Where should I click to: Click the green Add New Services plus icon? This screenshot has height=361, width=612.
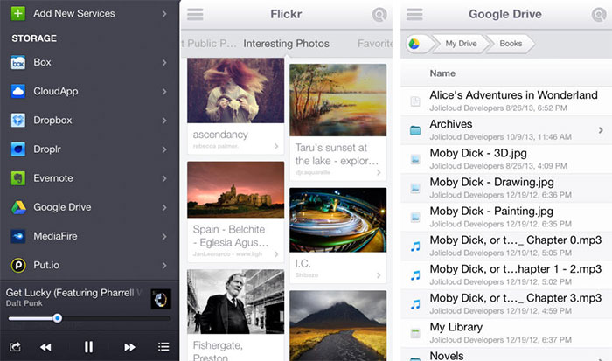tap(18, 13)
